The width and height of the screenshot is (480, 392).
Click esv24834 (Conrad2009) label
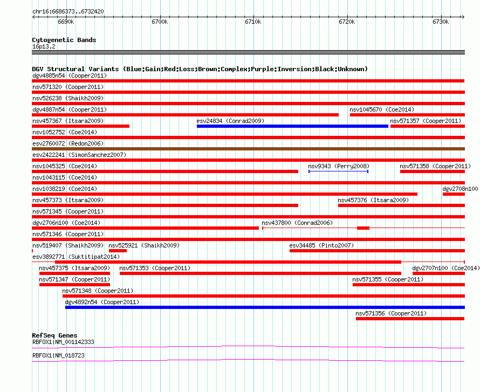230,121
